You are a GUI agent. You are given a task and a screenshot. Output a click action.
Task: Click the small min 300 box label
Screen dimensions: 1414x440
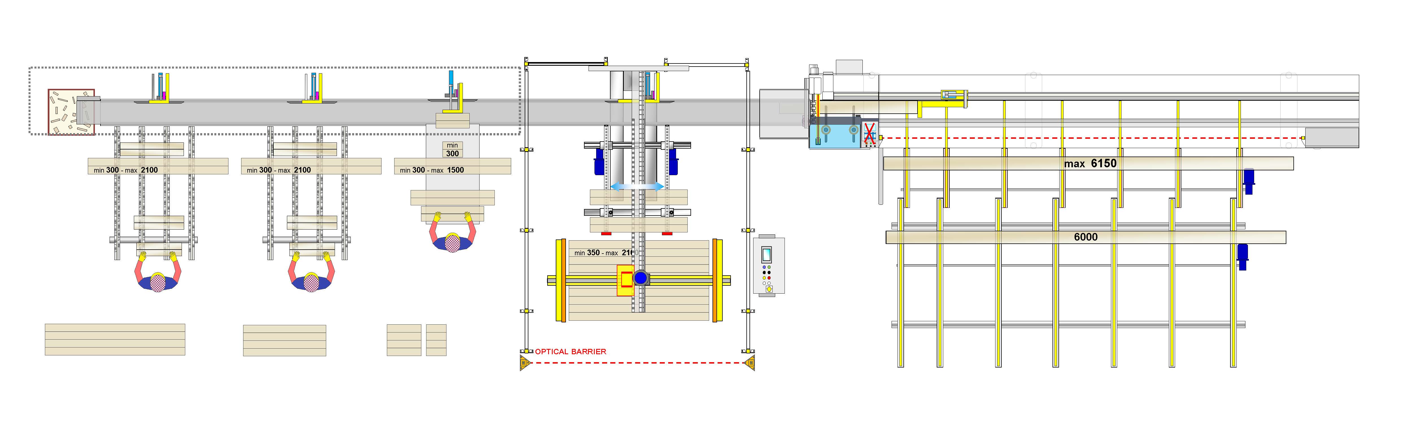click(x=452, y=149)
